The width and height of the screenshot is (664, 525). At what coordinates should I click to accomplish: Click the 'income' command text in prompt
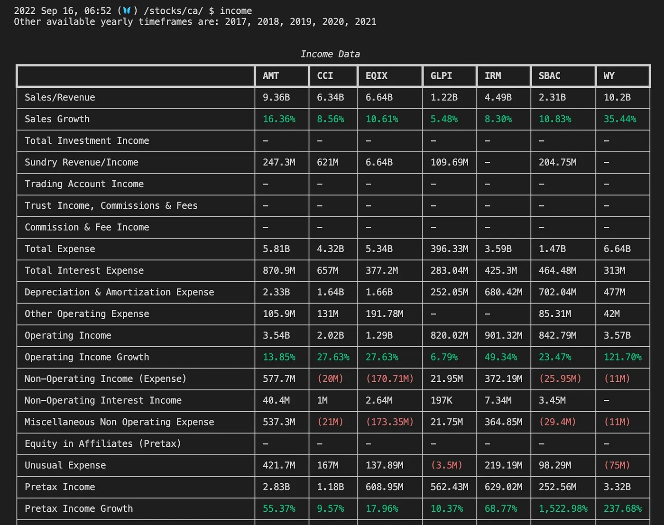236,10
